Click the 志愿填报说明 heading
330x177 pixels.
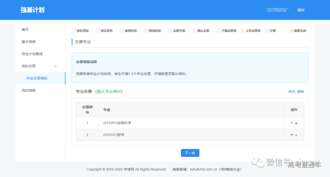coord(86,62)
